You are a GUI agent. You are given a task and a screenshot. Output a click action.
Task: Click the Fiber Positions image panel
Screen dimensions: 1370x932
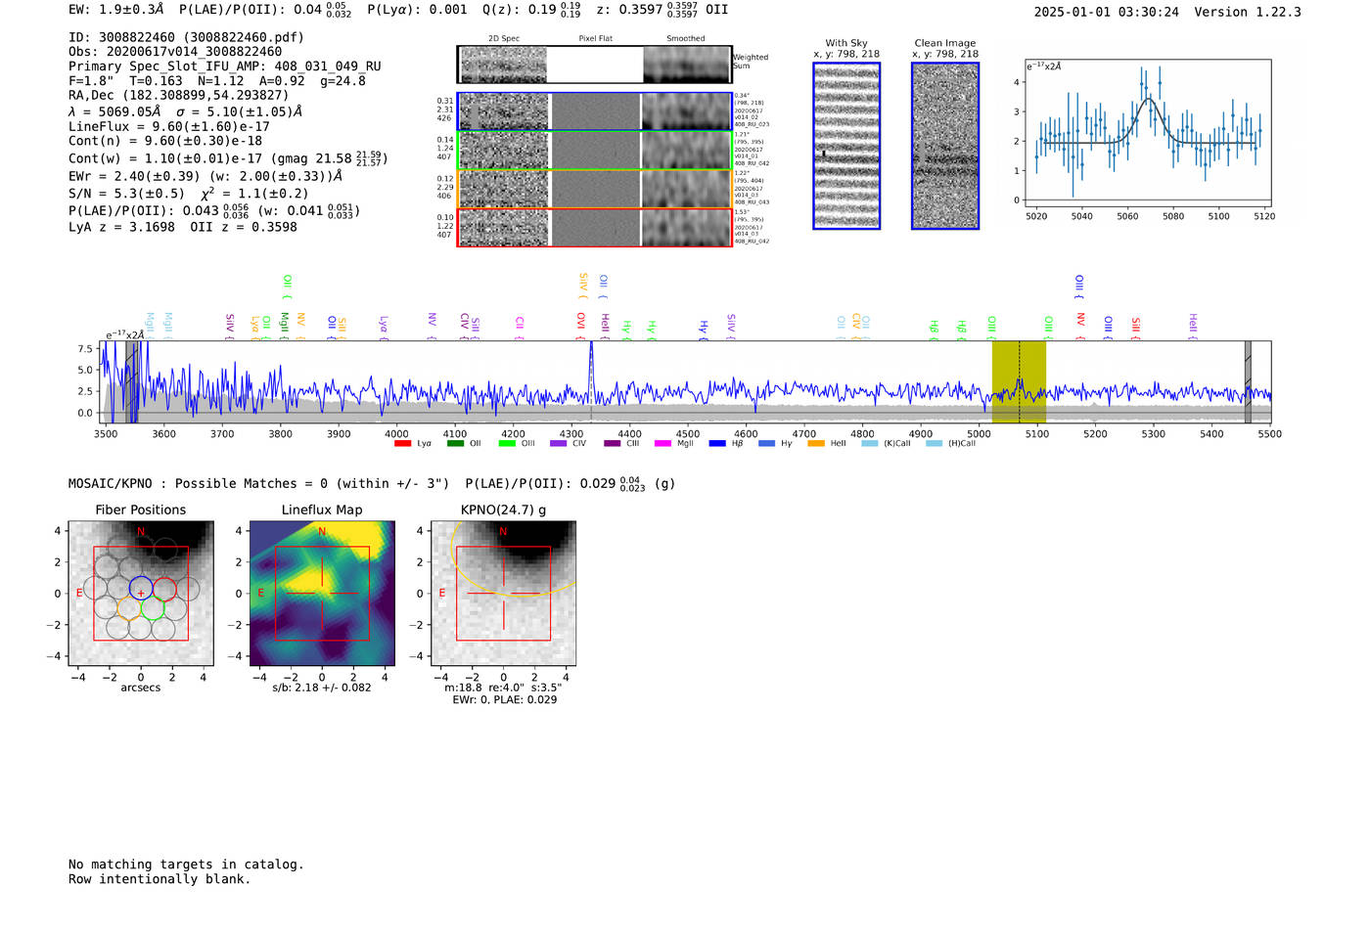point(140,593)
